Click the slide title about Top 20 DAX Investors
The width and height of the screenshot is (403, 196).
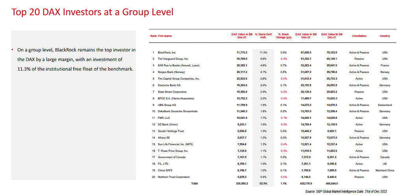click(x=92, y=12)
